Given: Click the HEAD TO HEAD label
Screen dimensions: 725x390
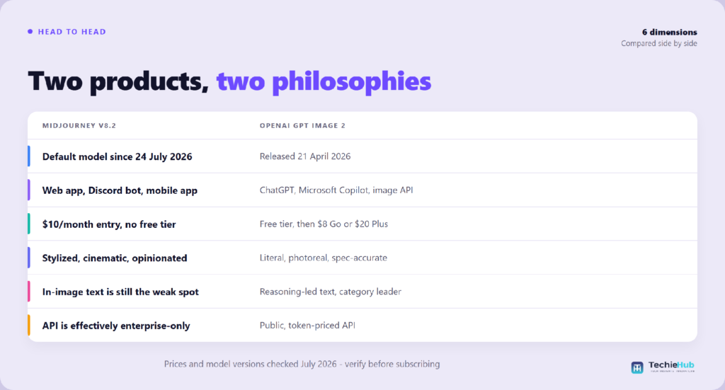Looking at the screenshot, I should [72, 31].
